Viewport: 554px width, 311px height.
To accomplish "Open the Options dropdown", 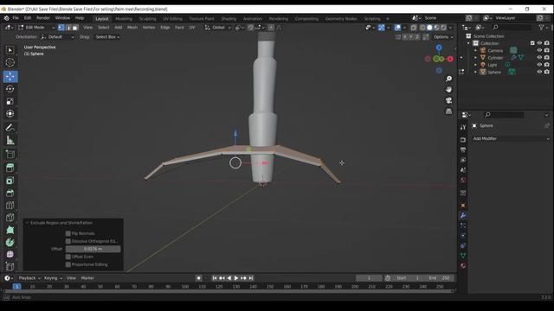I will (x=443, y=37).
